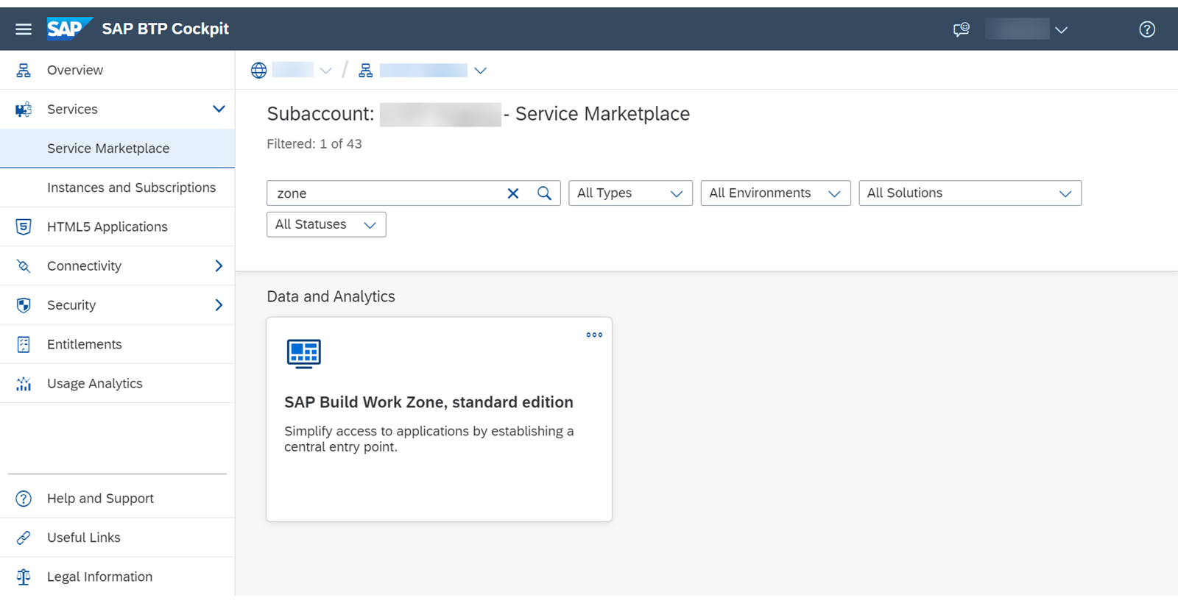Open the help question mark icon
1178x603 pixels.
pyautogui.click(x=1147, y=29)
